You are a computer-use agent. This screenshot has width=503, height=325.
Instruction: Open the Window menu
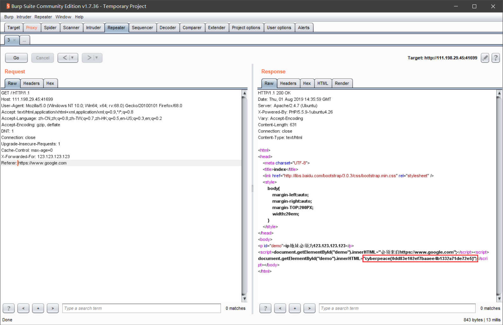[63, 17]
